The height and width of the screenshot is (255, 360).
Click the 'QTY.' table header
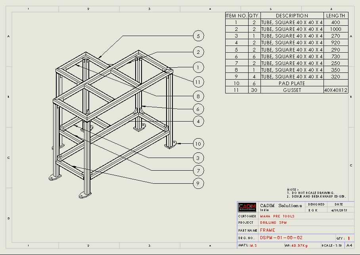[254, 15]
